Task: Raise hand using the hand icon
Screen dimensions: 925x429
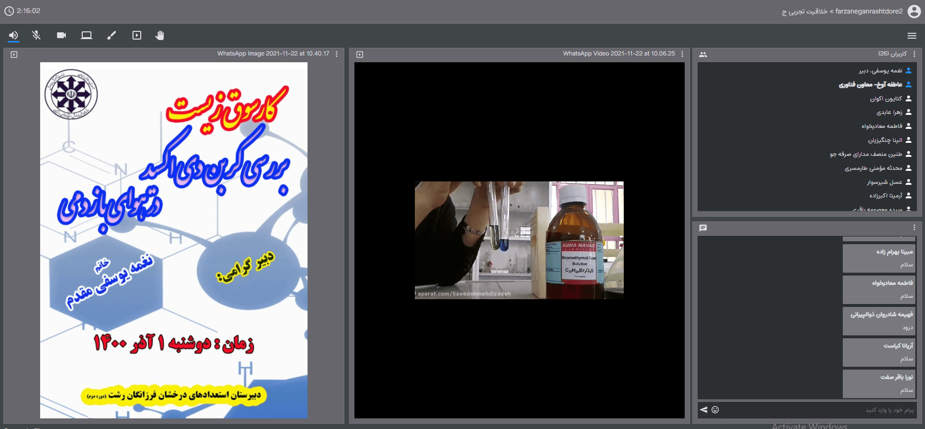Action: click(x=160, y=35)
